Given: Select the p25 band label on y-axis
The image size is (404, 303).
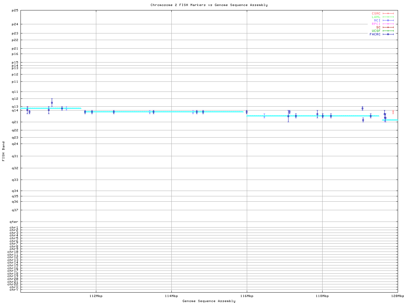Looking at the screenshot, I should coord(15,10).
